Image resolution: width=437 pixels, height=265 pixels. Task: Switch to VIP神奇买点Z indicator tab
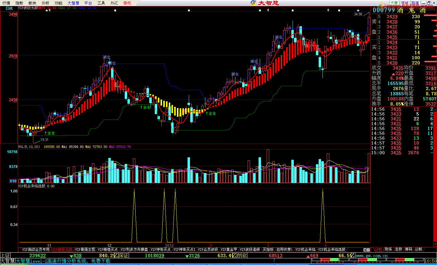click(184, 250)
